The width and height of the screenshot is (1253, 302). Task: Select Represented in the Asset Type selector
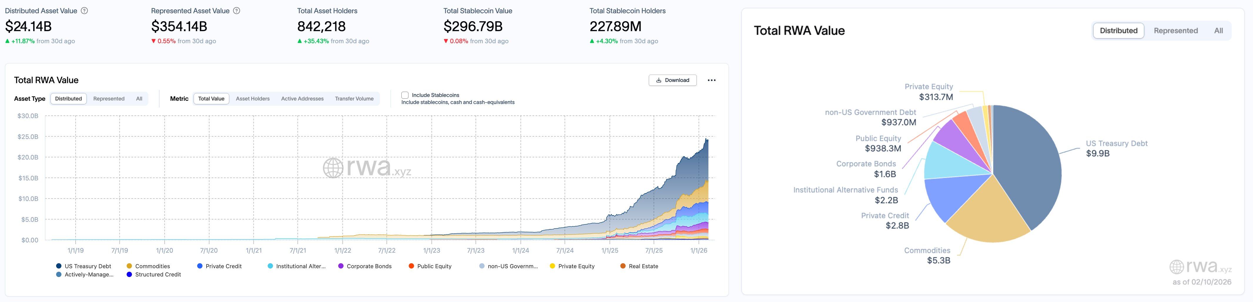109,98
